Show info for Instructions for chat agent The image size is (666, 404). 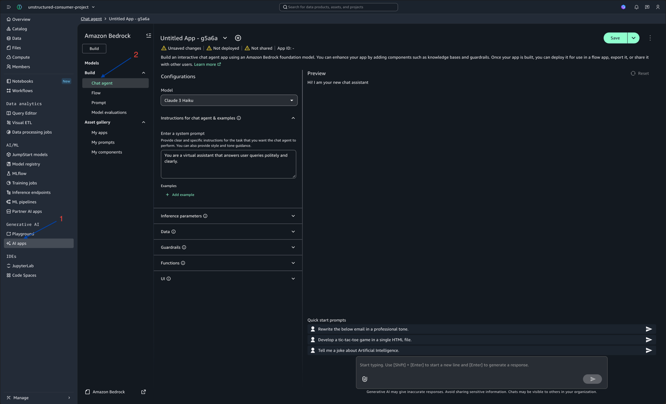pos(239,118)
